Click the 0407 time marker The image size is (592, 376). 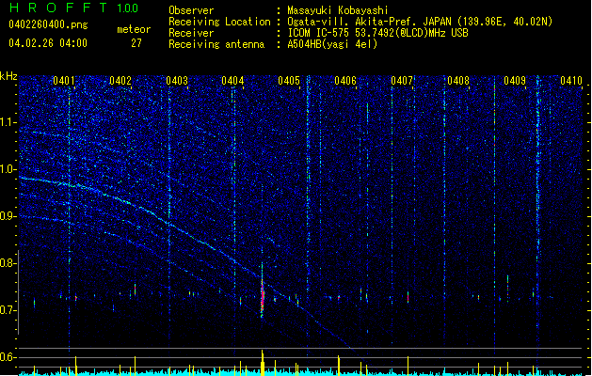point(402,81)
